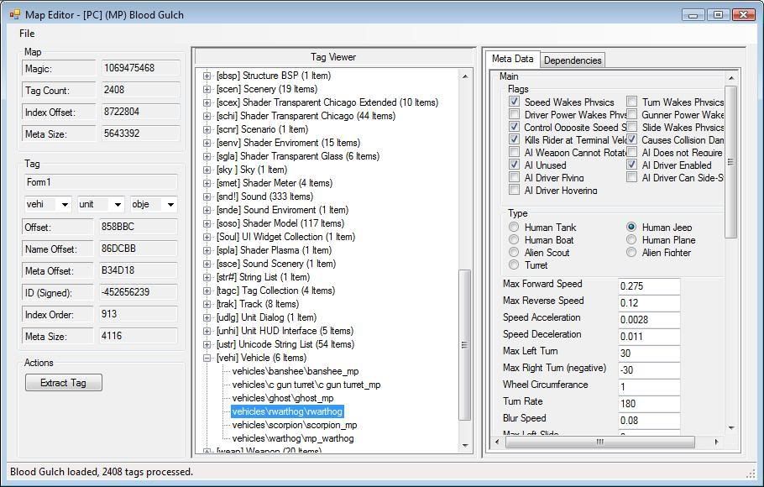
Task: Uncheck Speed Wakes Physics checkbox
Action: (x=514, y=102)
